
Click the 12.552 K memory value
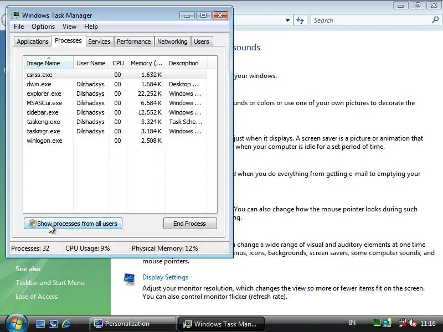[150, 112]
